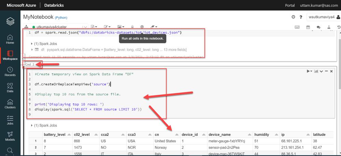The image size is (341, 156).
Task: Open the Run cell dropdown in Cmd 2
Action: tap(309, 71)
